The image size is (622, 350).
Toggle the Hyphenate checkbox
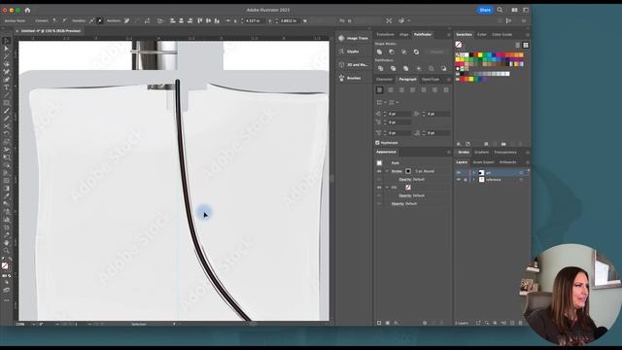tap(377, 143)
